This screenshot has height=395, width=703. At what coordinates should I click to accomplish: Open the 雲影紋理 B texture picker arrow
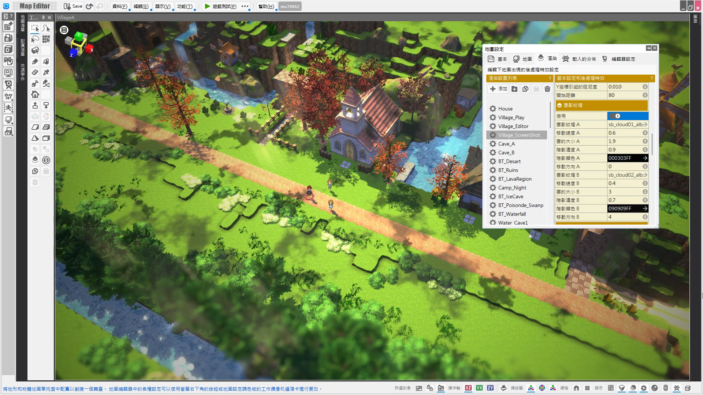[645, 175]
